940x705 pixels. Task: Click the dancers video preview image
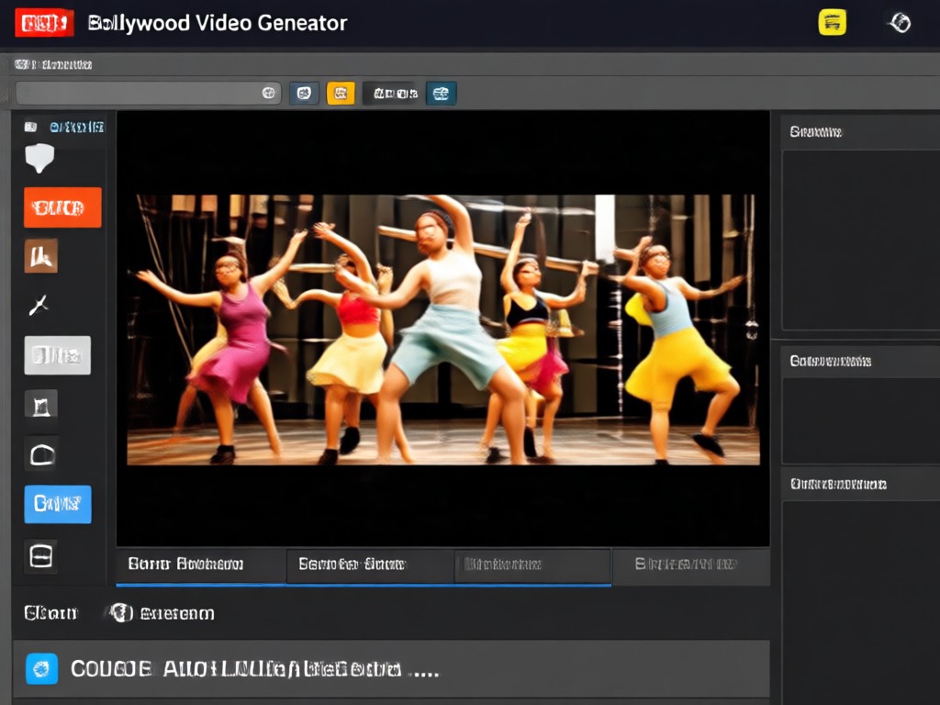pos(443,330)
